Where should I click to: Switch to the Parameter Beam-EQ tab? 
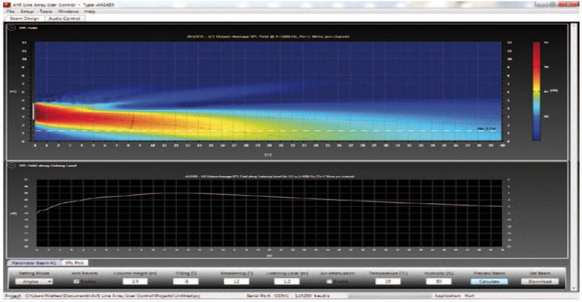(x=31, y=262)
